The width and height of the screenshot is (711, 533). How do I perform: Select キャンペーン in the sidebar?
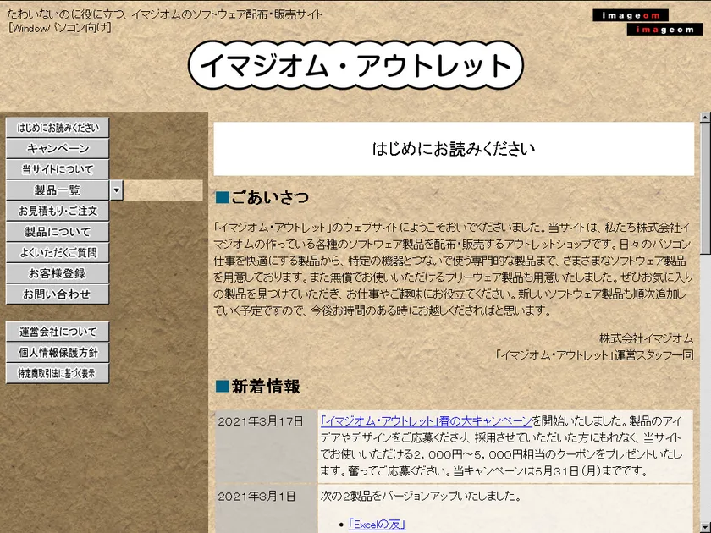coord(58,149)
